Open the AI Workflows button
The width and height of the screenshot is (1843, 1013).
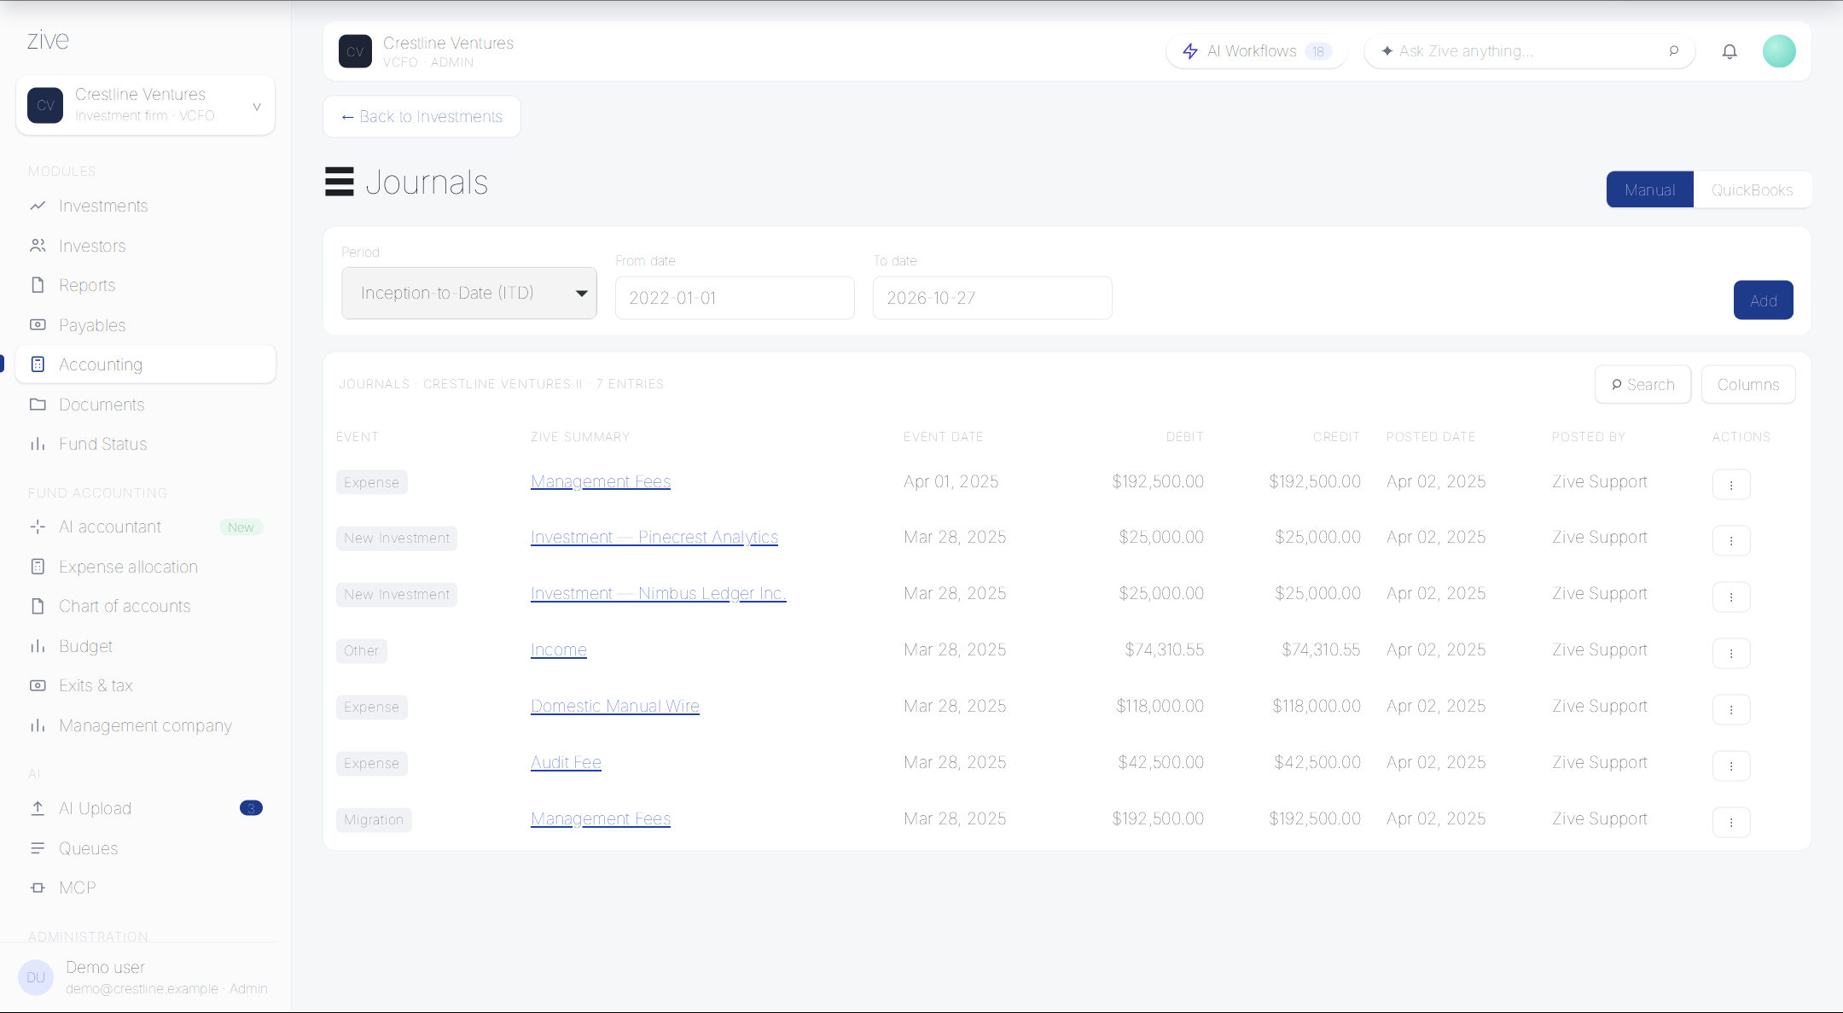[x=1256, y=51]
